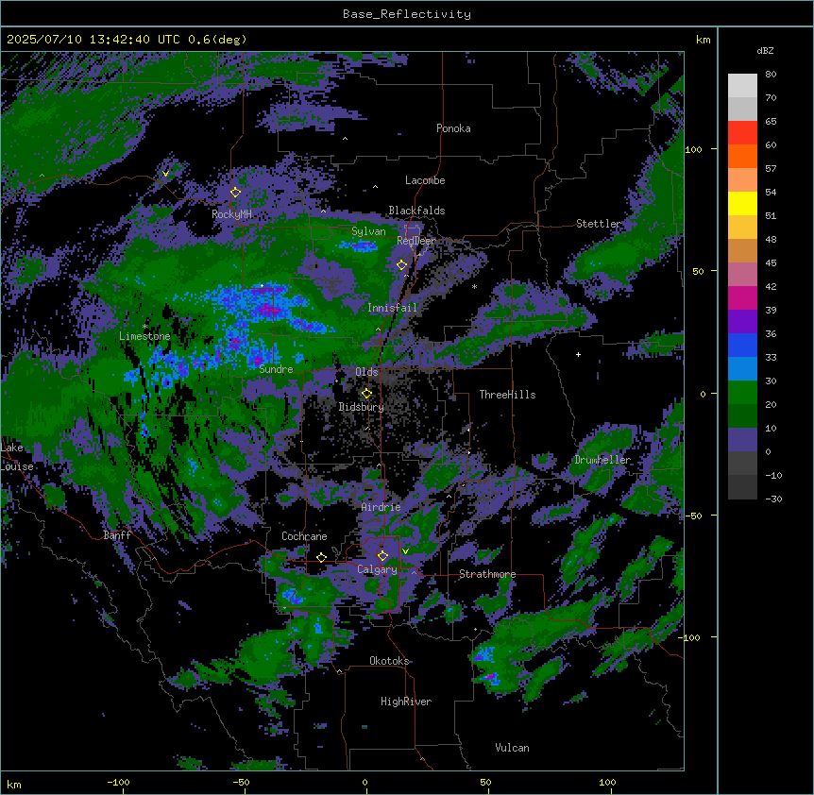Click the Lacombe city label
The image size is (814, 795).
(425, 180)
